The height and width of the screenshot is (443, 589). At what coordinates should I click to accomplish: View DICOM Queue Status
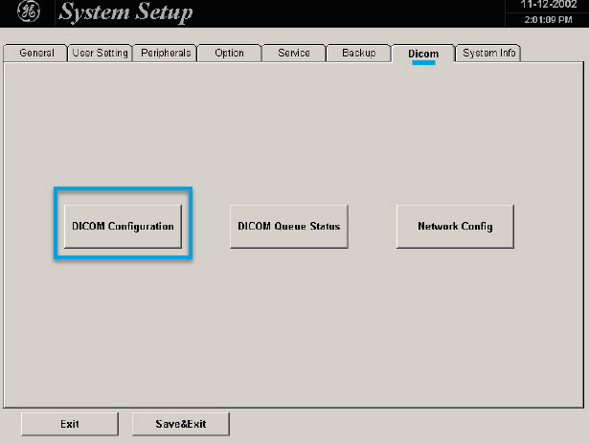[x=289, y=227]
